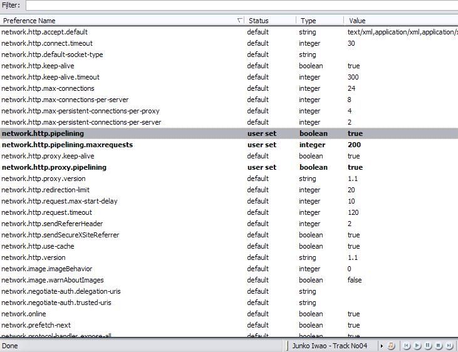Image resolution: width=458 pixels, height=352 pixels.
Task: Select the network.http.max-connections preference name
Action: tap(48, 88)
